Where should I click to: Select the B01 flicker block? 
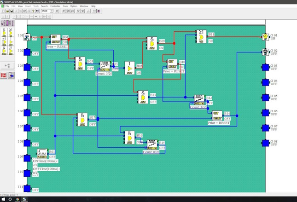pyautogui.click(x=42, y=154)
